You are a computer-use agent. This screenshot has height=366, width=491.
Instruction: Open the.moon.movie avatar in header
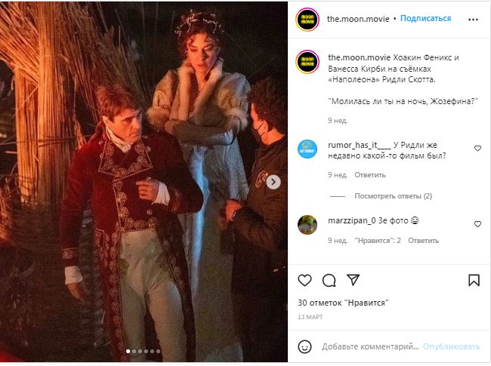coord(307,19)
